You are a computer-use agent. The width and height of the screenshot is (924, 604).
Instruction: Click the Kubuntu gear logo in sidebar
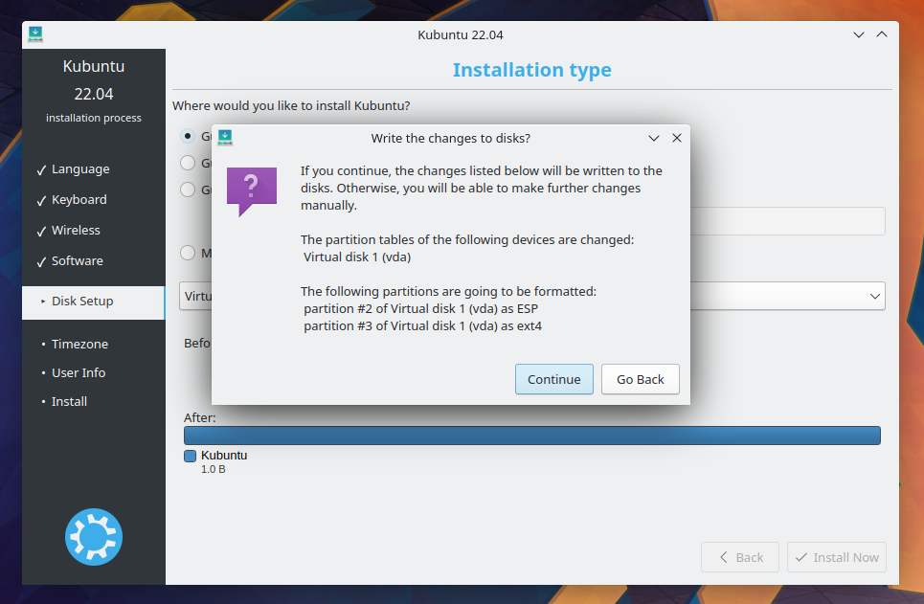(94, 537)
